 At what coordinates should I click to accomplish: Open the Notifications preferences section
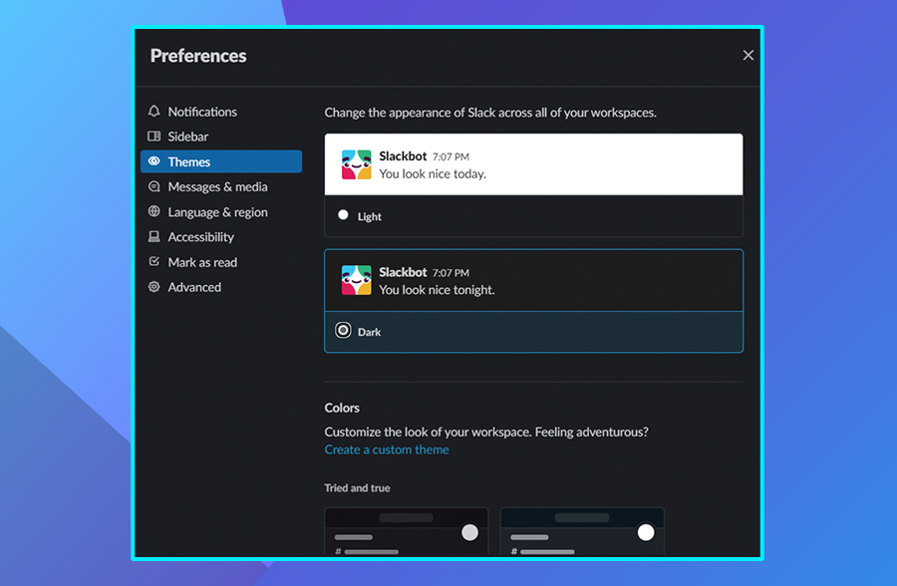[x=221, y=112]
